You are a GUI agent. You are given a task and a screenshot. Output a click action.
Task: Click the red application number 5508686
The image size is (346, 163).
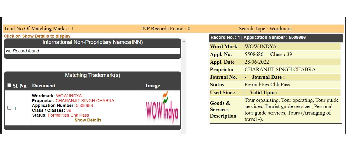pyautogui.click(x=84, y=105)
